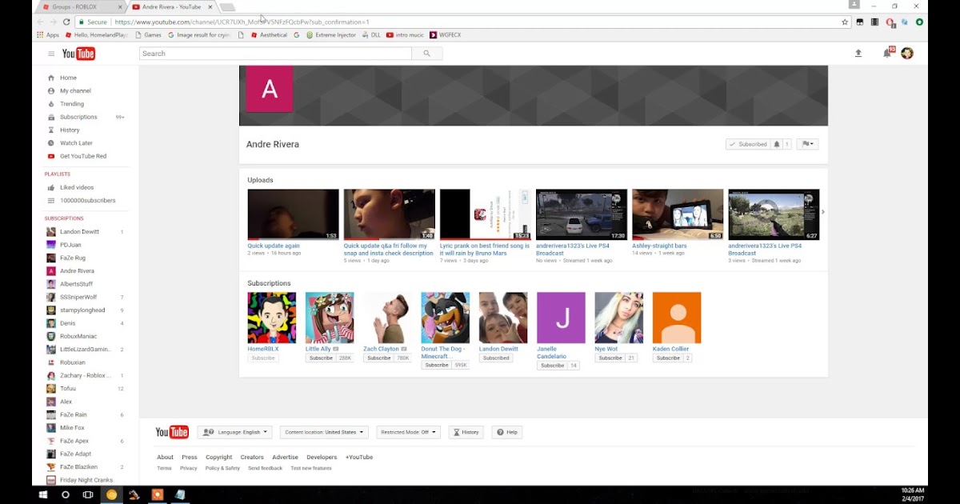Click the Subscribed button for Andre Rivera
The image size is (960, 504).
click(x=748, y=145)
